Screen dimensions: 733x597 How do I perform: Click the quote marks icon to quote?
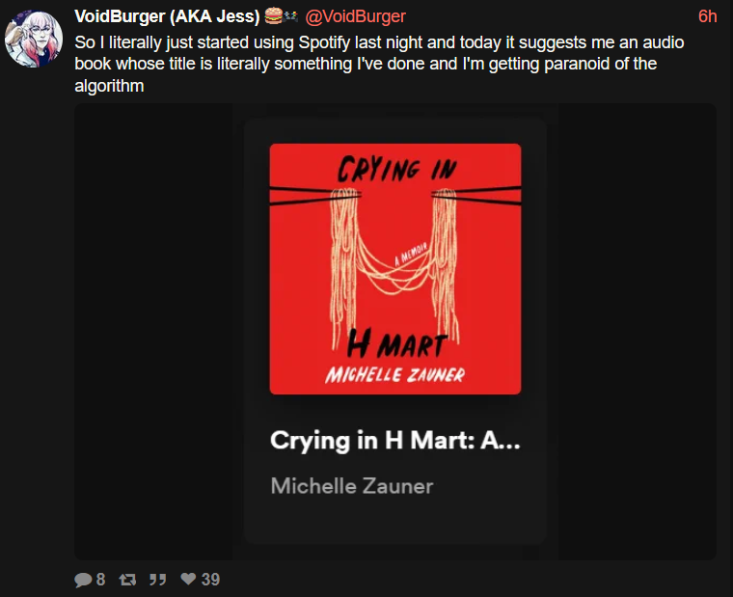click(157, 581)
